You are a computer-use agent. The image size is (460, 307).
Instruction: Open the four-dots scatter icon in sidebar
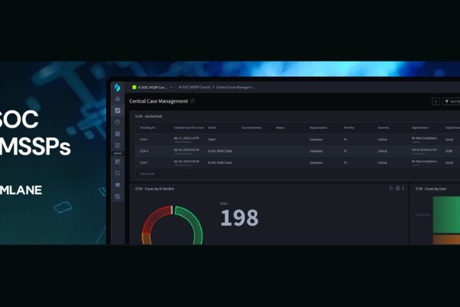pyautogui.click(x=117, y=173)
